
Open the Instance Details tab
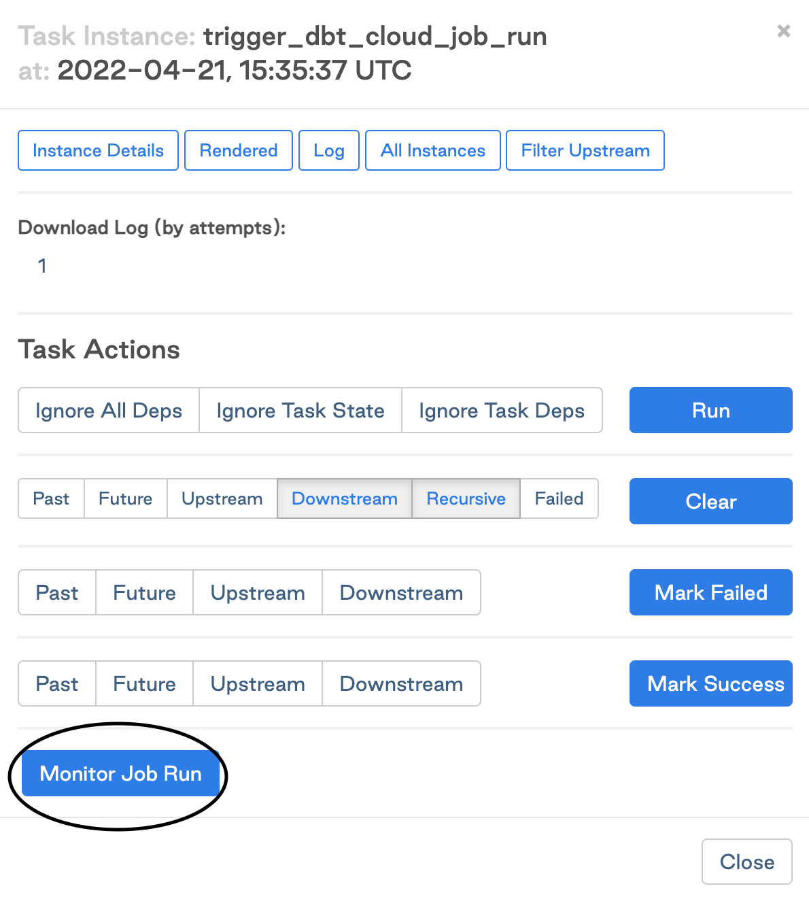coord(97,150)
